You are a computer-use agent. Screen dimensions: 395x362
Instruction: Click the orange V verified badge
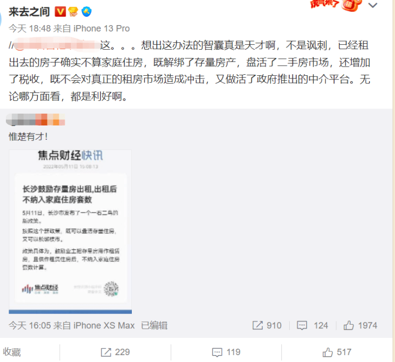coord(60,12)
